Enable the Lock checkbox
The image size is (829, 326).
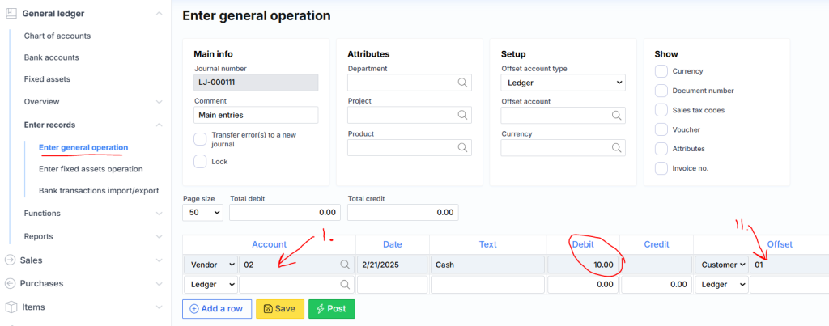(x=200, y=162)
